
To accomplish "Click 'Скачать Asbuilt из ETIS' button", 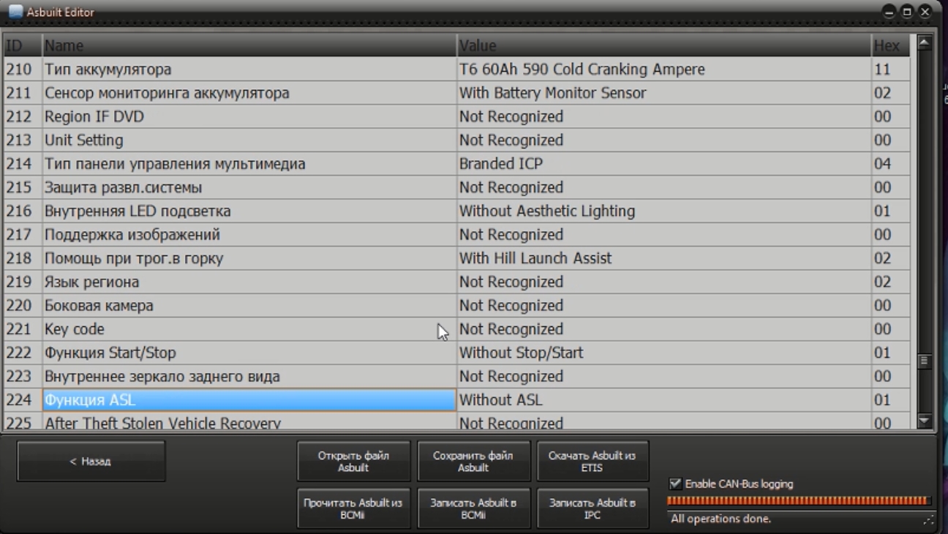I will [592, 461].
